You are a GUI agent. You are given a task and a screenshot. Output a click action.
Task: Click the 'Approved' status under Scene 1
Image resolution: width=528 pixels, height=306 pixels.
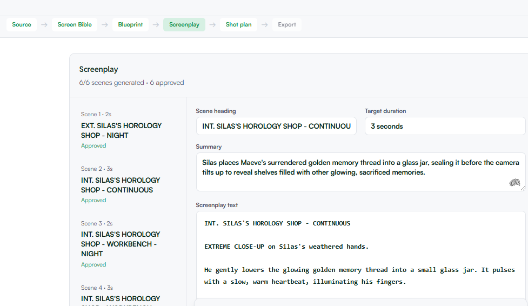click(93, 145)
